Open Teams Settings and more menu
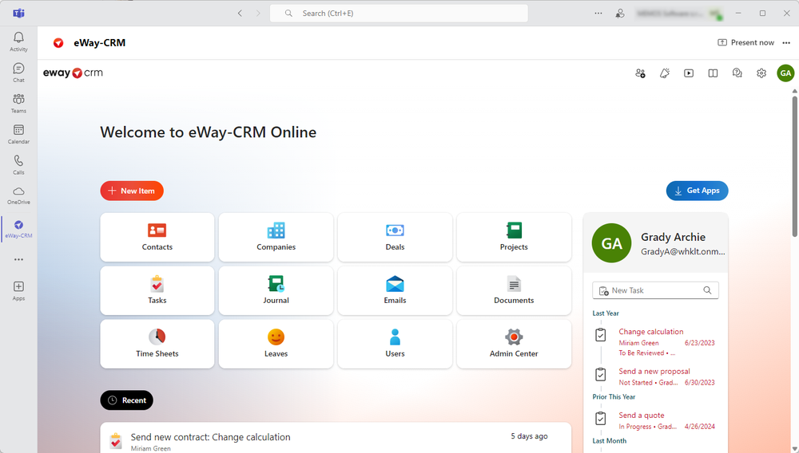 (598, 13)
